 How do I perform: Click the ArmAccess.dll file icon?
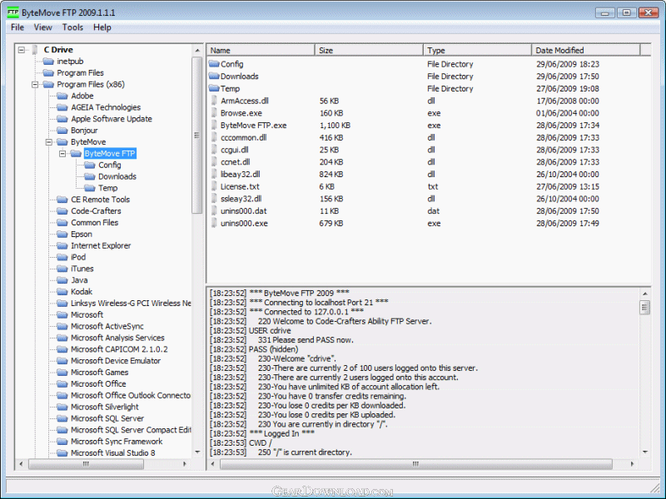coord(214,101)
